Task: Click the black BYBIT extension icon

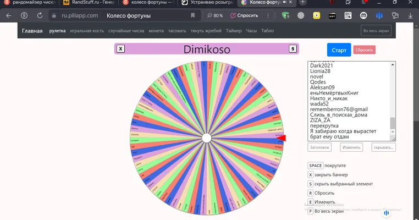Action: click(x=332, y=16)
